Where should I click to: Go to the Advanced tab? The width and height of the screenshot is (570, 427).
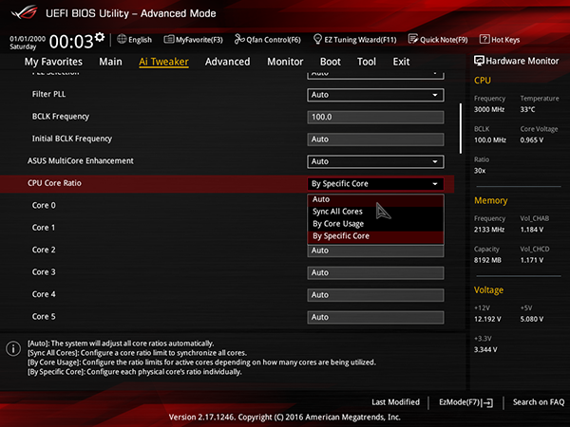click(x=228, y=62)
